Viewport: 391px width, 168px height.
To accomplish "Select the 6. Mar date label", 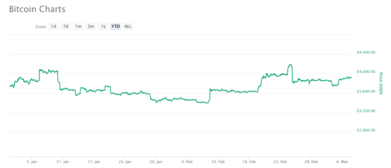I will coord(342,161).
